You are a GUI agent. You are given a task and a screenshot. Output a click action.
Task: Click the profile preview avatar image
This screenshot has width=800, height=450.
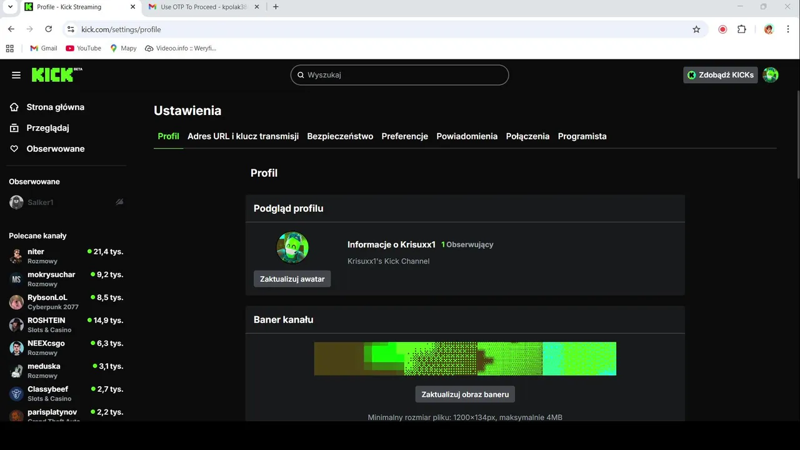292,248
